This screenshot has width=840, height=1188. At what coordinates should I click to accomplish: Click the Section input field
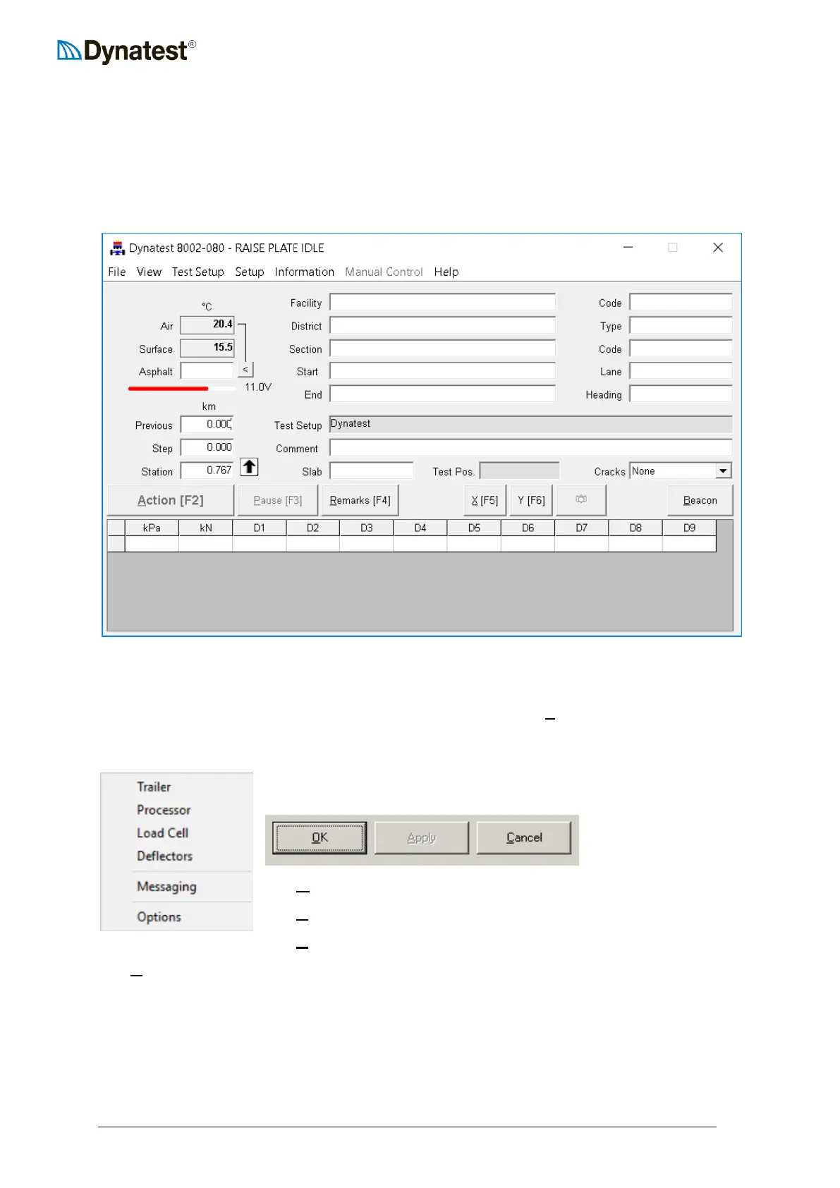443,348
